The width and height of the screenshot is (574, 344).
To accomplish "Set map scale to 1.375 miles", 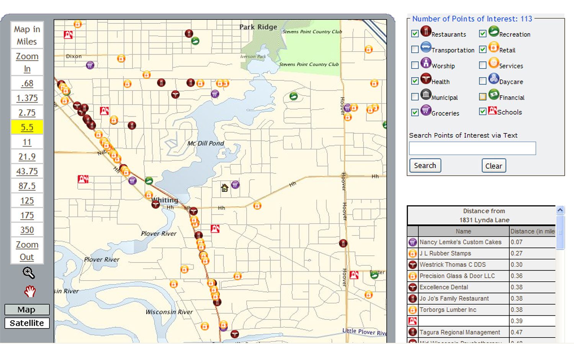I will click(27, 98).
